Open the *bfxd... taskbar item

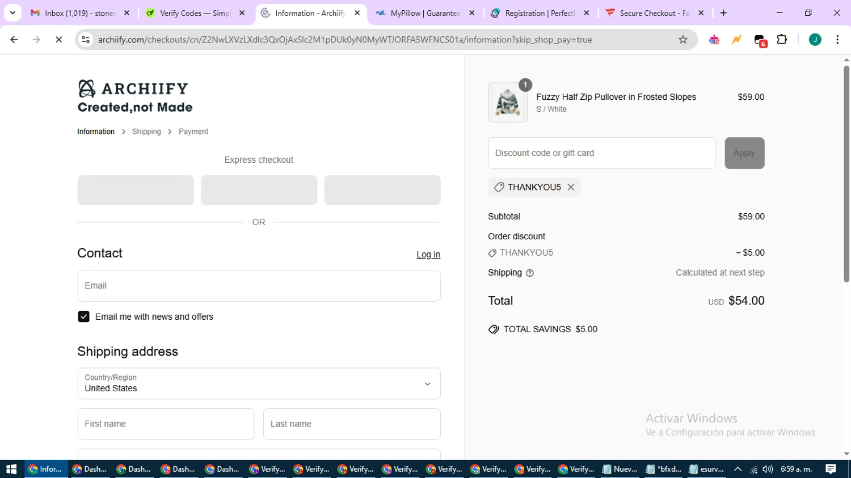point(663,469)
